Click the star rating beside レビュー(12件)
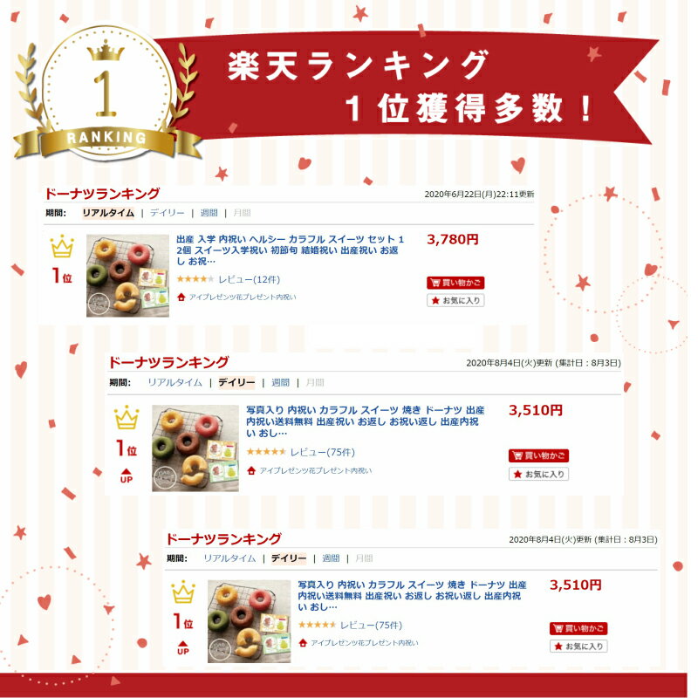 pyautogui.click(x=195, y=279)
